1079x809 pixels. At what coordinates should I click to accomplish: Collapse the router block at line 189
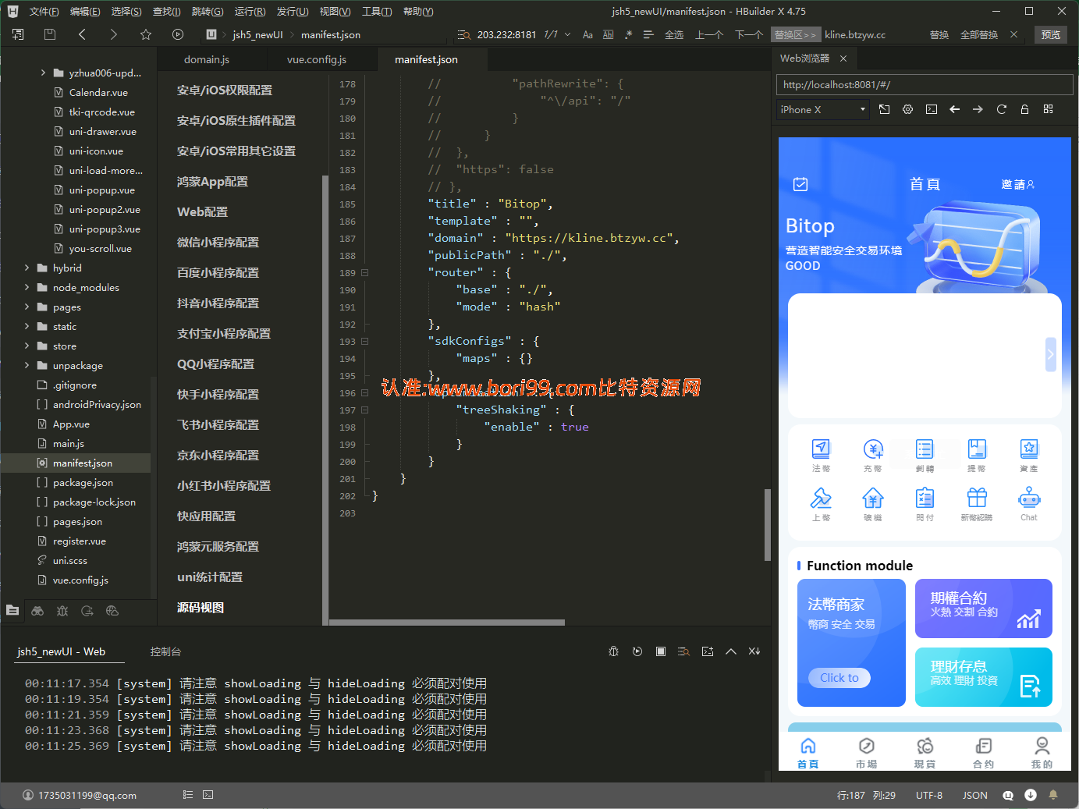point(364,273)
